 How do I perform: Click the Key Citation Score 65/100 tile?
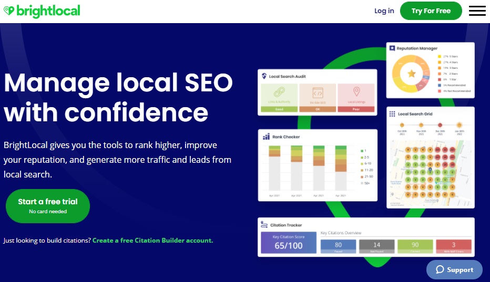pos(289,242)
